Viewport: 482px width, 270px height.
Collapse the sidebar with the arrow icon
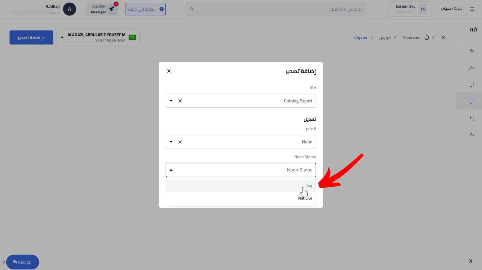[x=471, y=261]
